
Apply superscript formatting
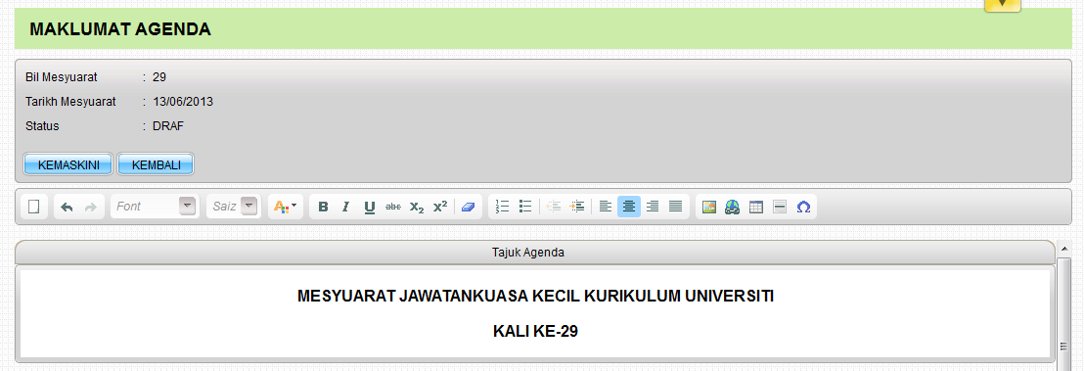tap(439, 207)
